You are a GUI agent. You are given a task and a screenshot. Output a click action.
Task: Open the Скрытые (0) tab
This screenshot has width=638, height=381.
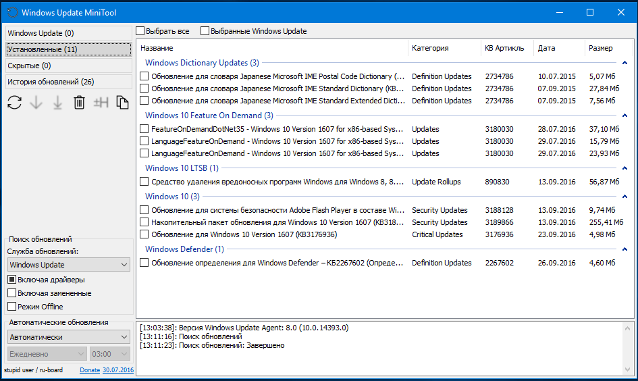pyautogui.click(x=68, y=66)
